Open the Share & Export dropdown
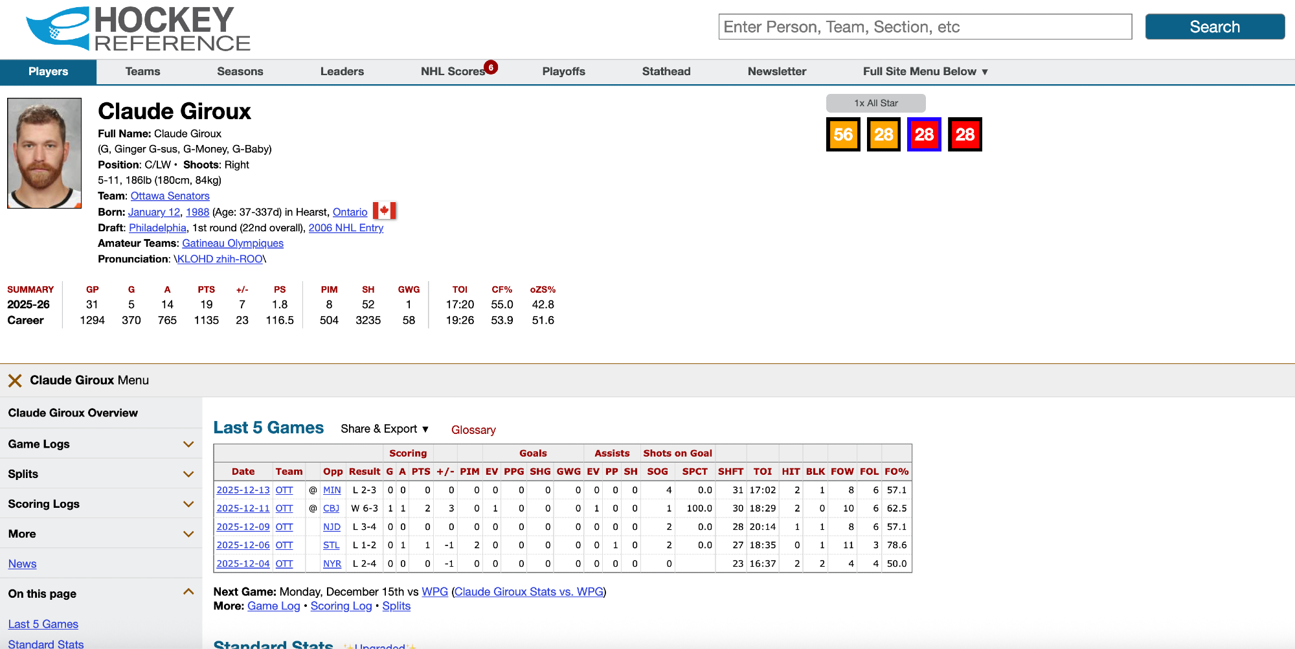 click(385, 429)
